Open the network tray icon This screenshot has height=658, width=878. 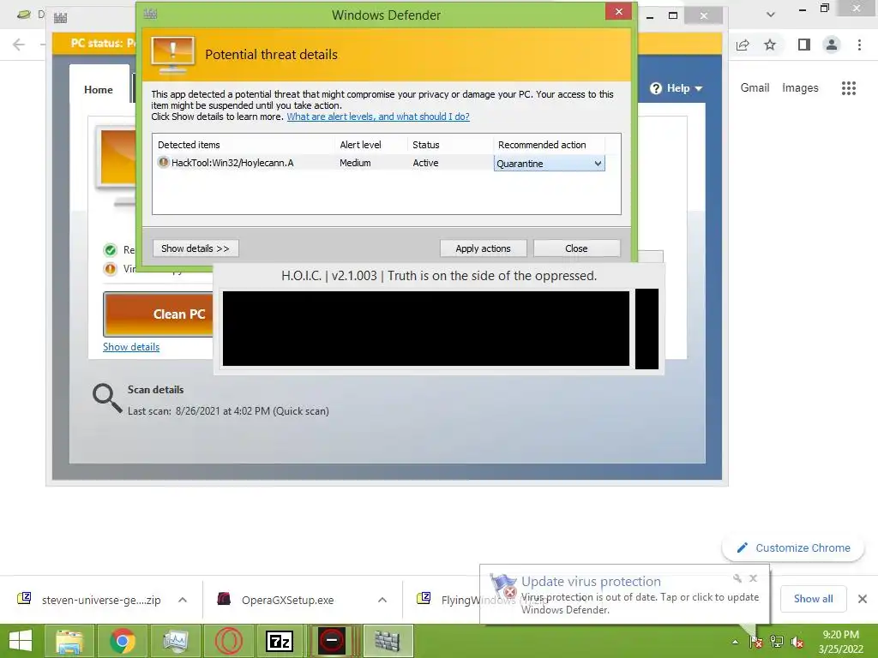click(777, 642)
